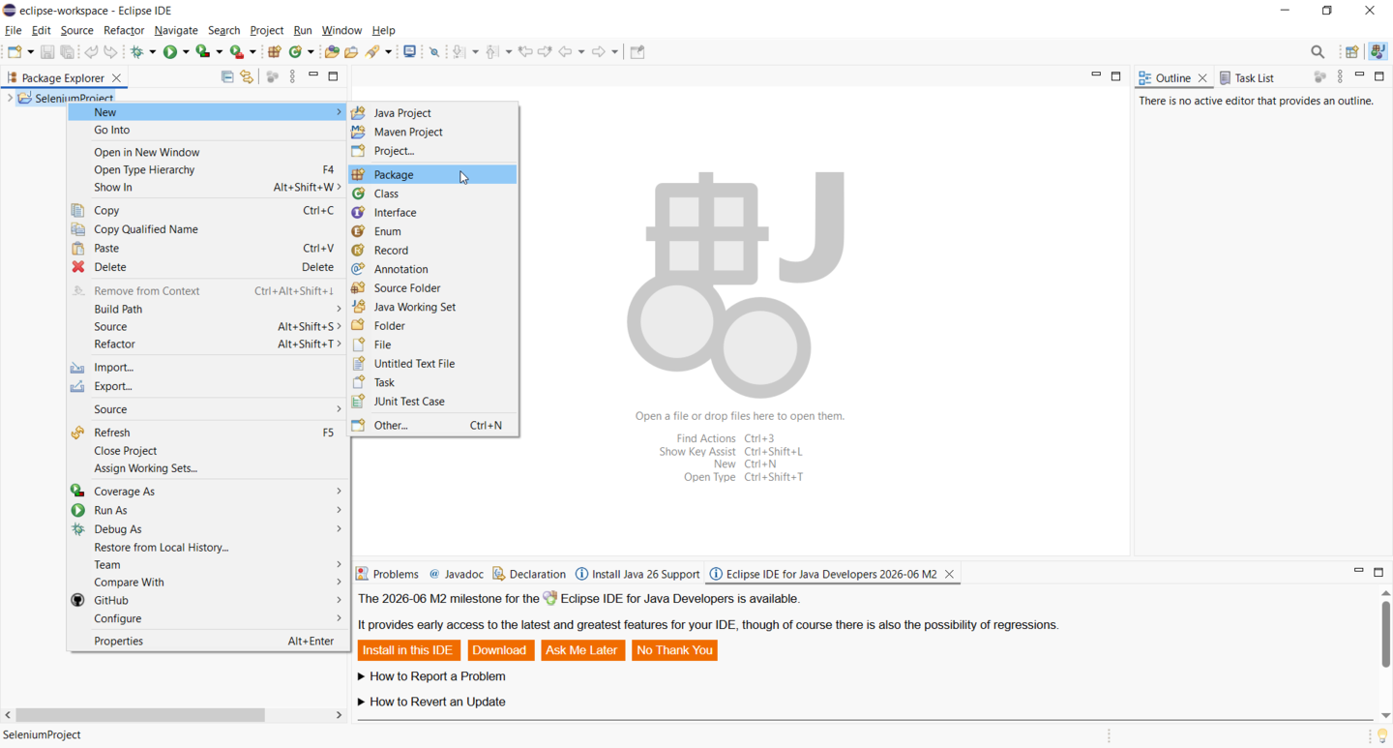1393x748 pixels.
Task: Click Source Folder in the New submenu
Action: pyautogui.click(x=433, y=288)
